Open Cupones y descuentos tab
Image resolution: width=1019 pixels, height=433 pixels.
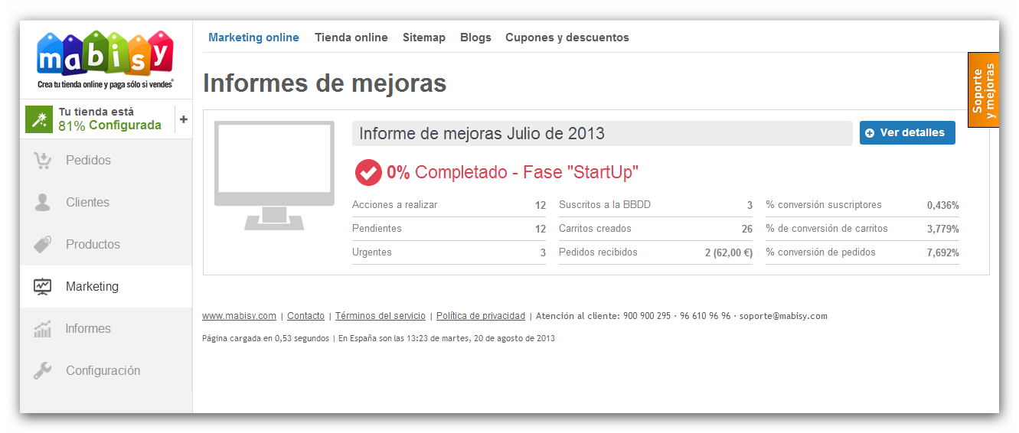click(567, 37)
